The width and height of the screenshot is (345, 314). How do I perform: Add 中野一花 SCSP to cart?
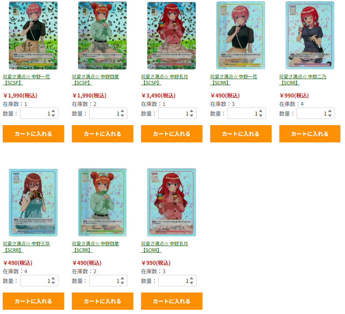coord(33,134)
